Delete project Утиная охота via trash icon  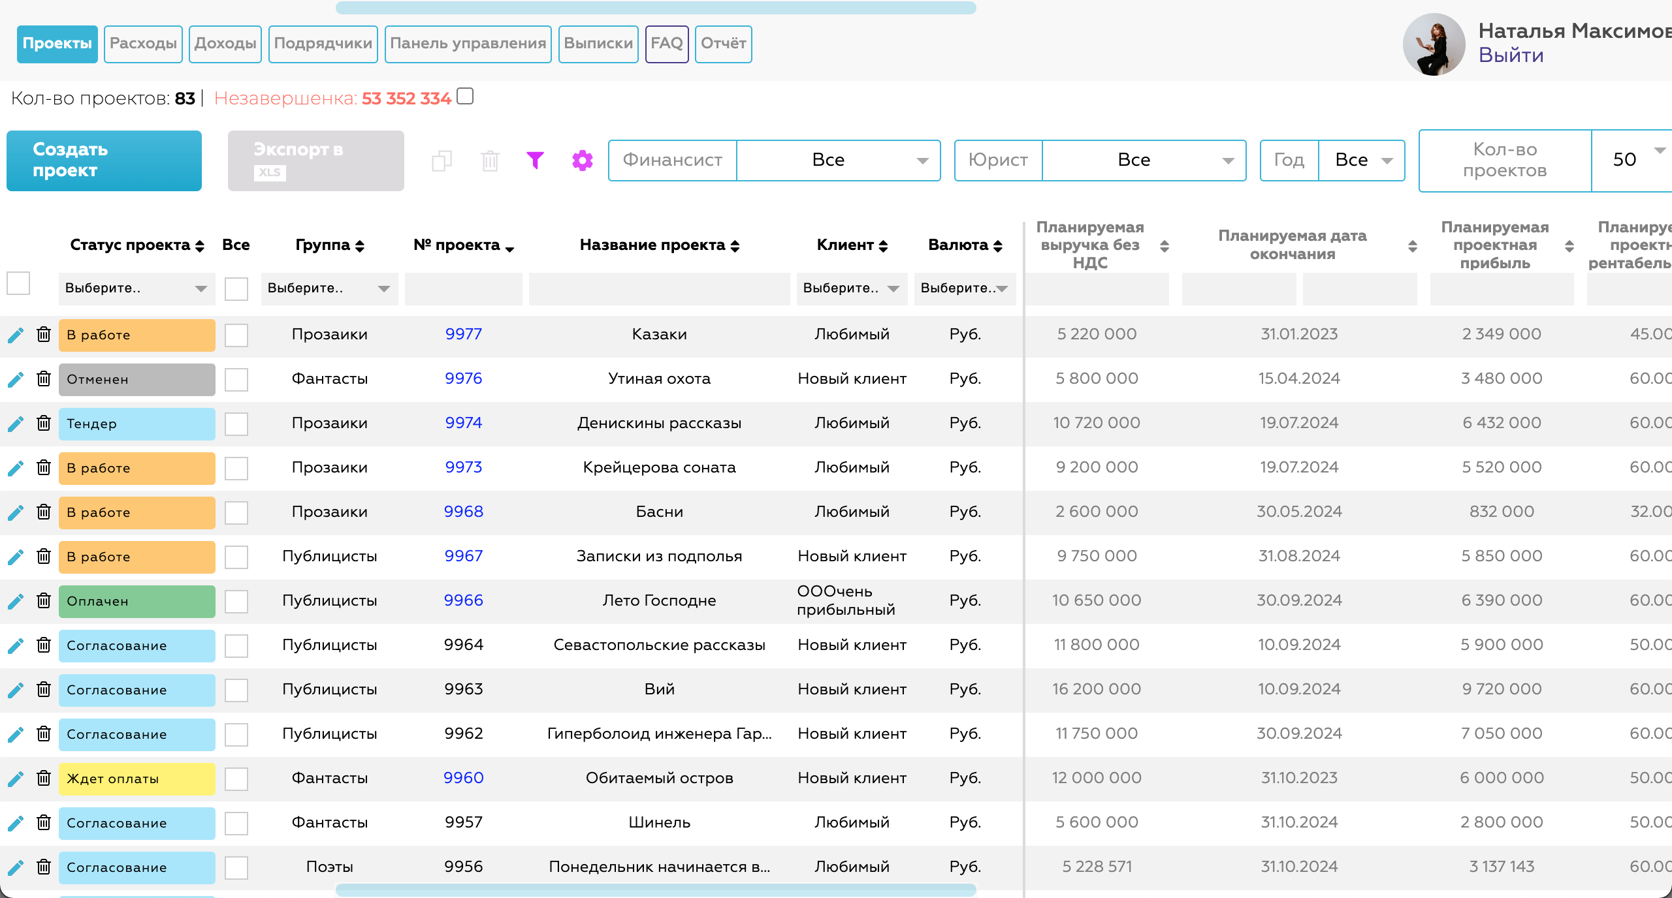click(x=44, y=379)
